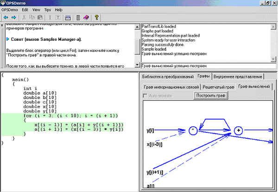Click the Copy toolbar icon
The height and width of the screenshot is (192, 278).
(32, 17)
